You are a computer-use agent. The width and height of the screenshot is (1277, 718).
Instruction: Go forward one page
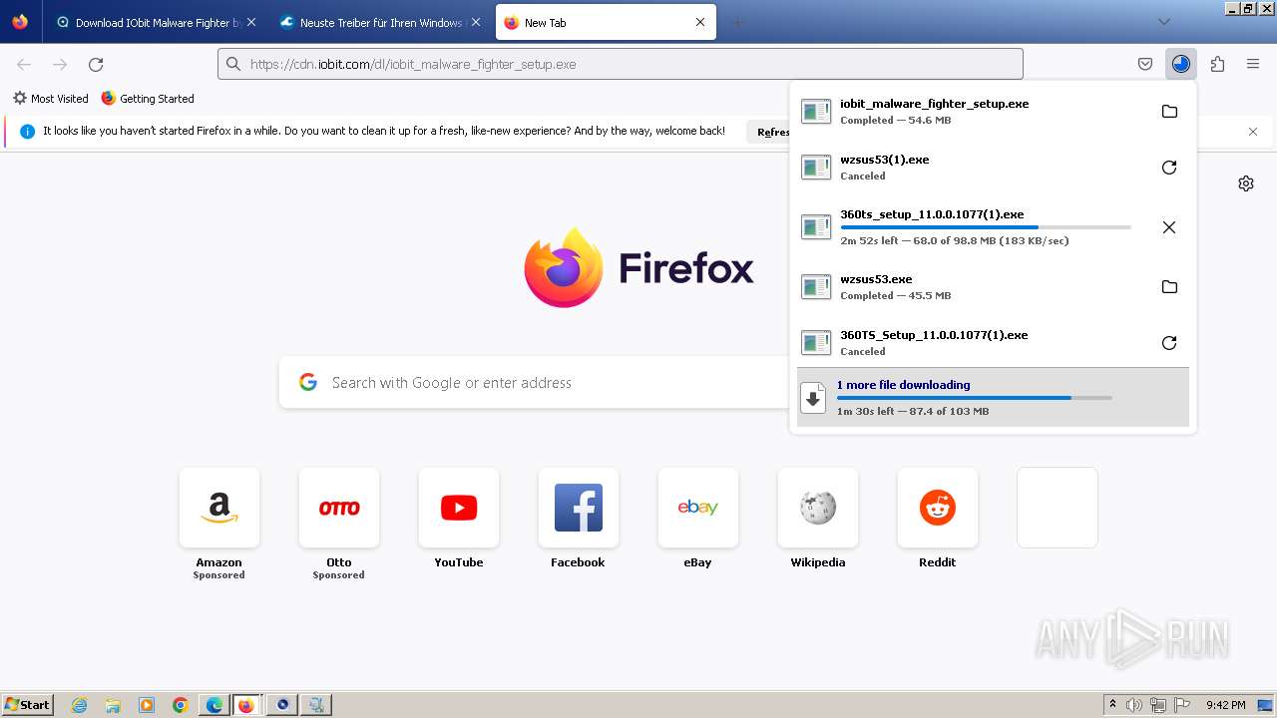coord(60,64)
